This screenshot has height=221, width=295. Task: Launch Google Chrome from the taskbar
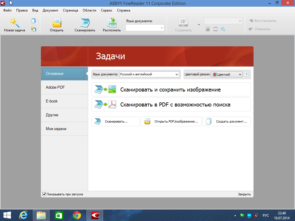(x=77, y=215)
